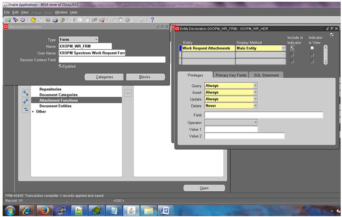The width and height of the screenshot is (342, 217).
Task: Toggle Indicator in View on second entity row
Action: (x=312, y=54)
